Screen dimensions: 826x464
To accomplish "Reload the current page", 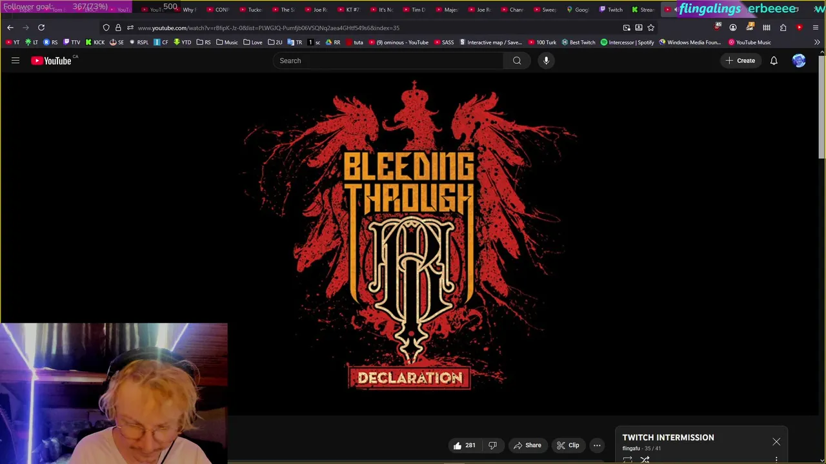I will coord(41,28).
